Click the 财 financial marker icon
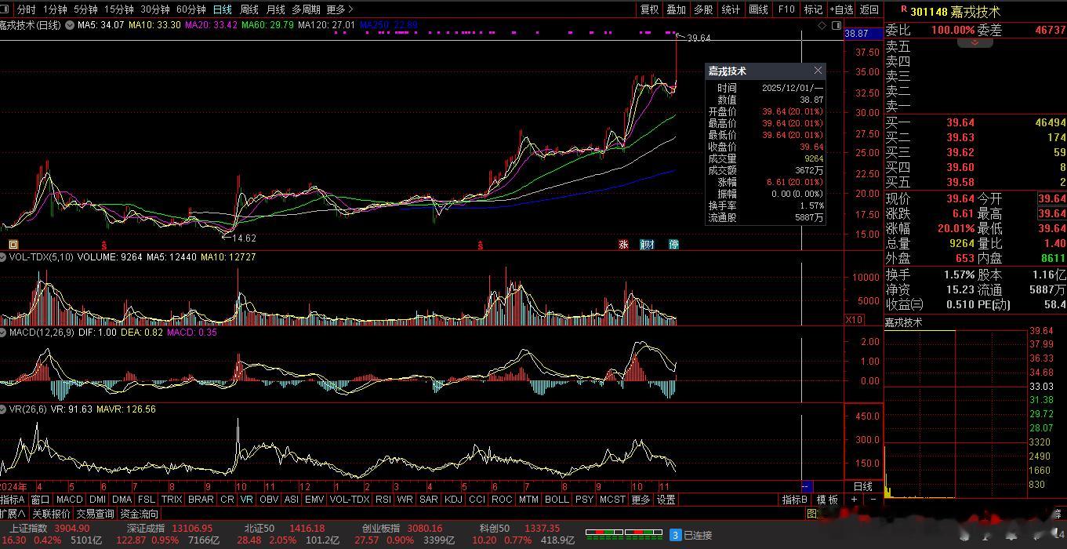1067x549 pixels. [x=647, y=244]
